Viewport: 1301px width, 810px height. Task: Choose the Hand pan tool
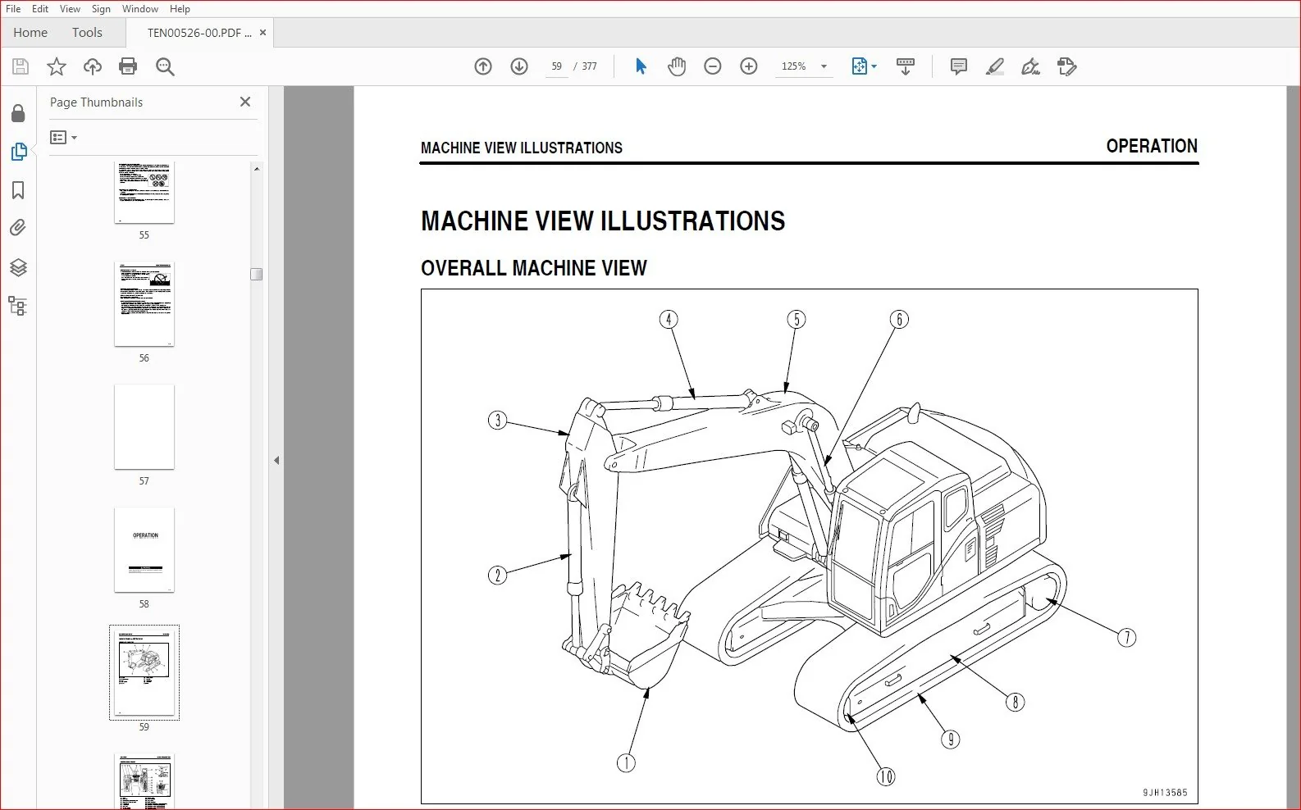coord(677,66)
